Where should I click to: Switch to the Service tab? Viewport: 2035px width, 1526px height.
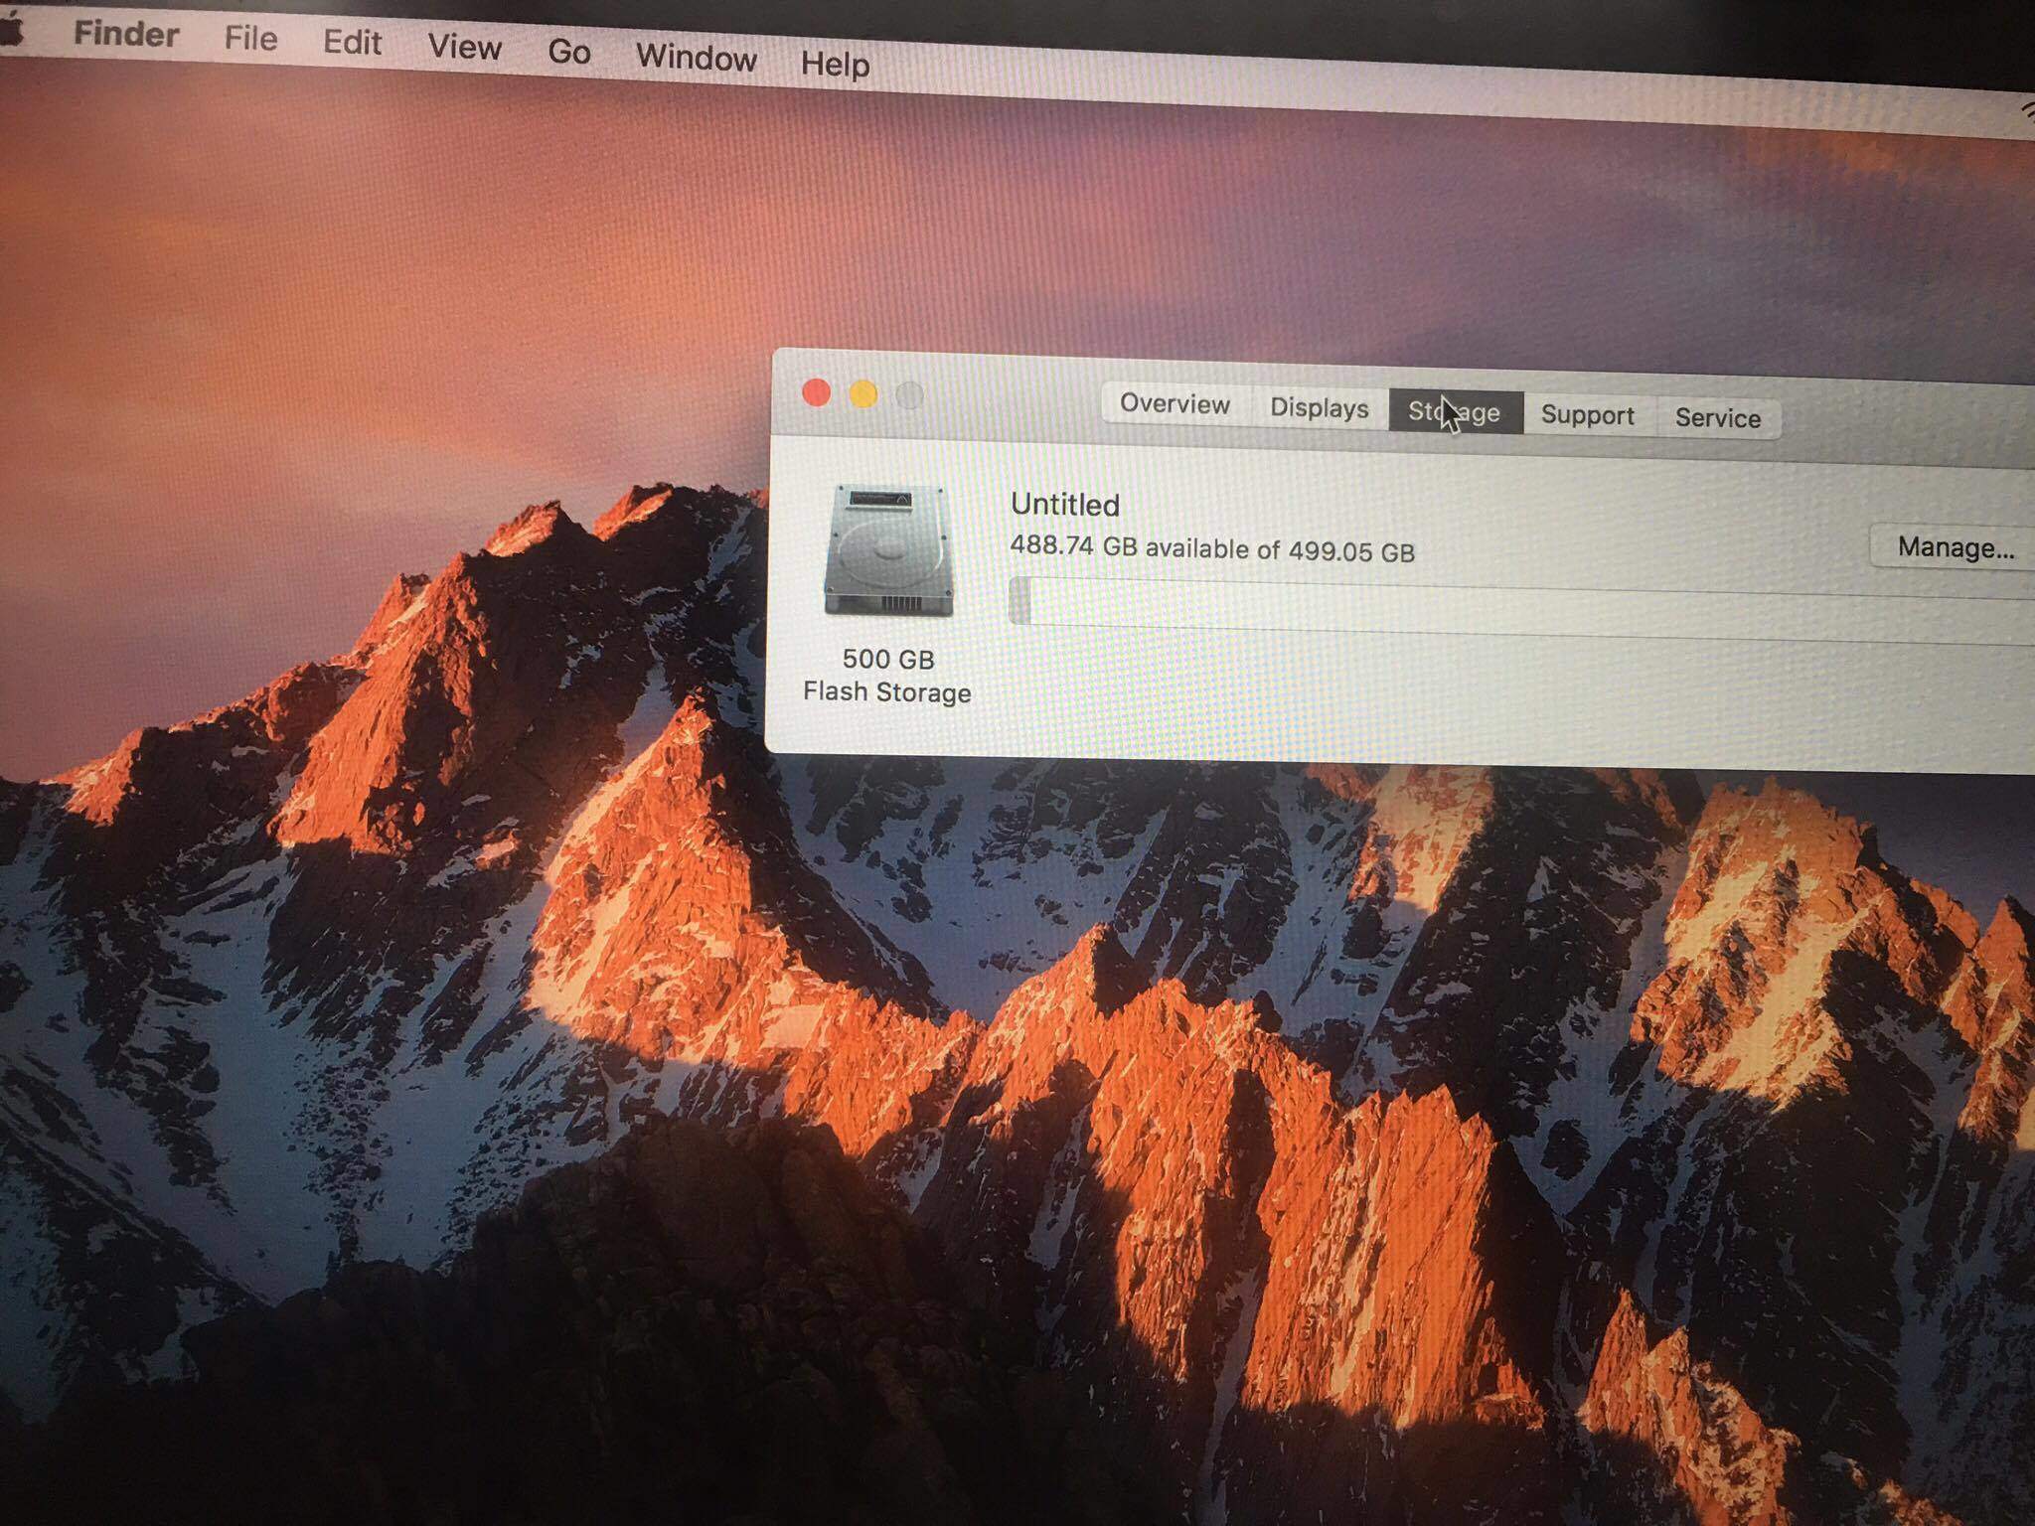(x=1718, y=418)
